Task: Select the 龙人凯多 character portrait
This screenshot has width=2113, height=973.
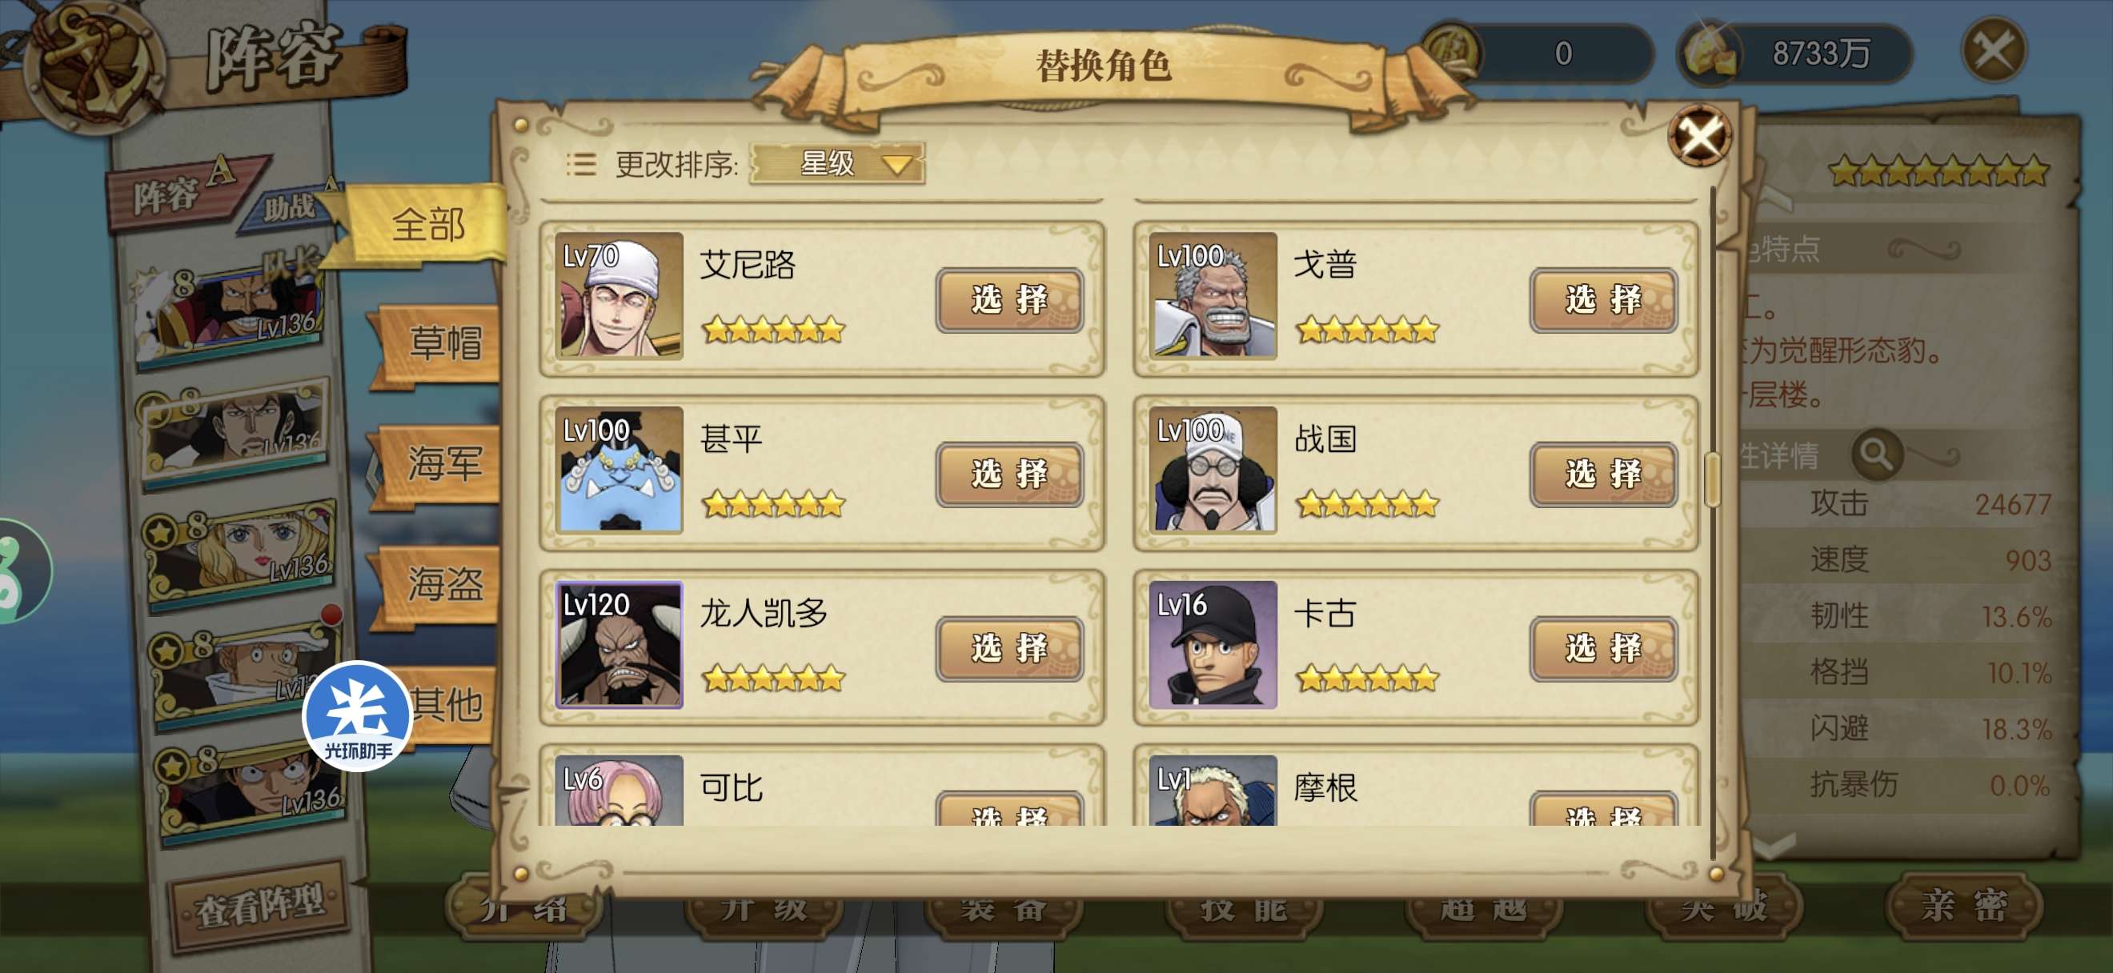Action: pos(619,645)
